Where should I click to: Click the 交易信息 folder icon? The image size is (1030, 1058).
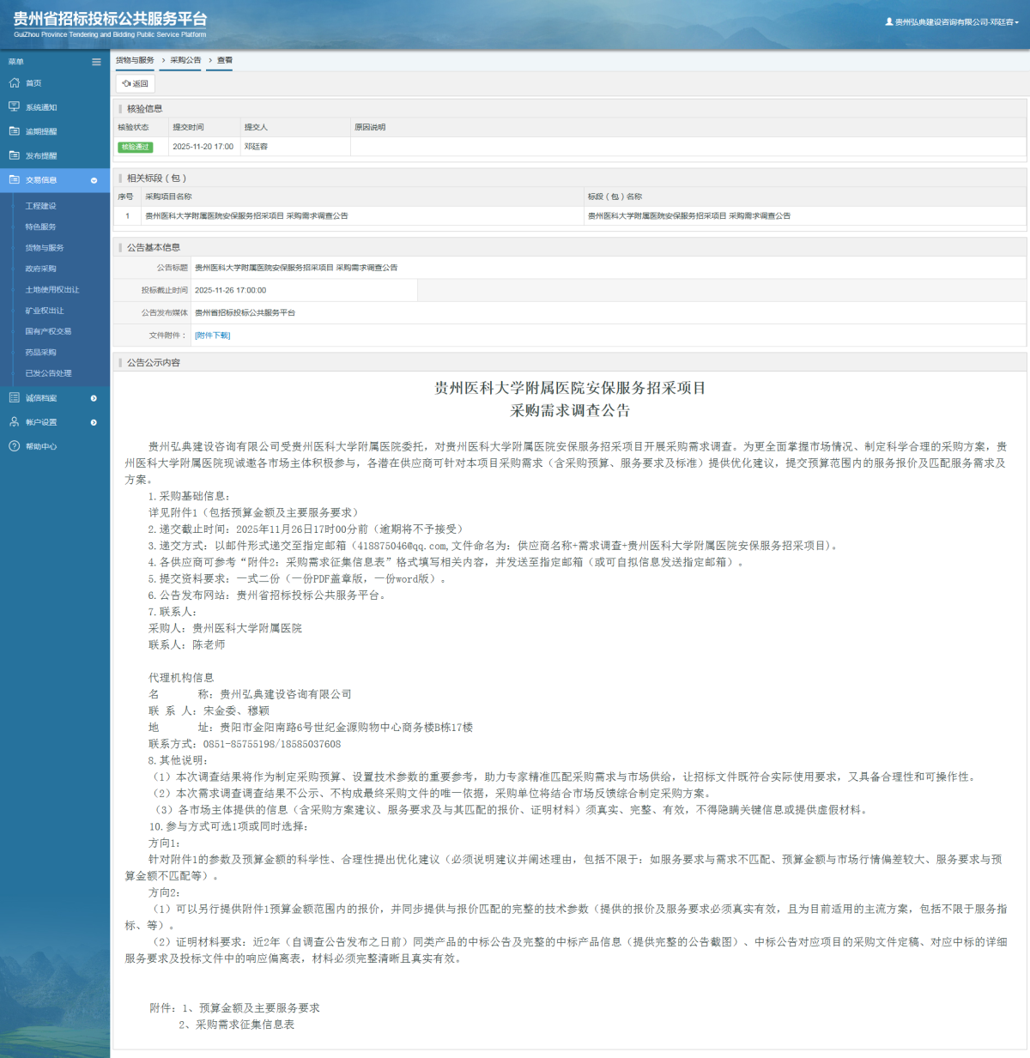[x=14, y=180]
